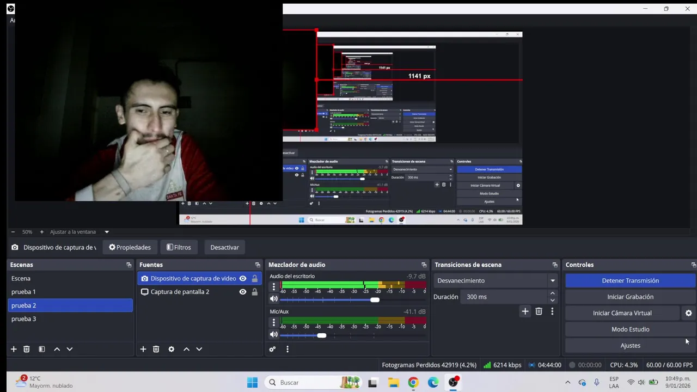
Task: Decrease transition Duración with down arrow
Action: click(552, 300)
